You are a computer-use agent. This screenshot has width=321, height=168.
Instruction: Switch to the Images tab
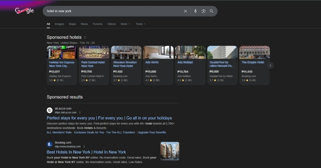[60, 24]
